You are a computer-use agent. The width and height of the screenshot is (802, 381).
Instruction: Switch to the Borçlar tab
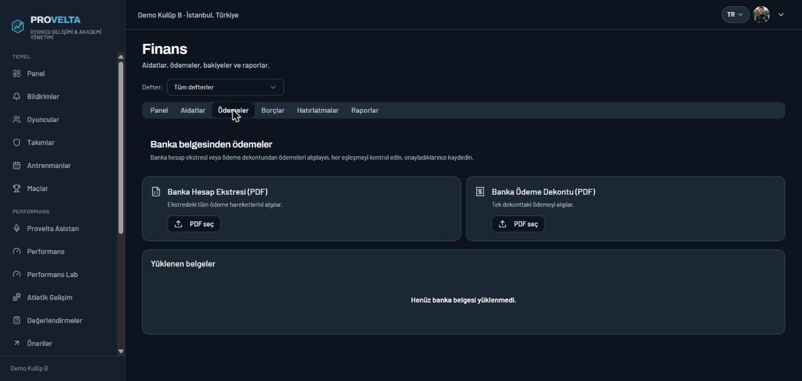click(273, 110)
